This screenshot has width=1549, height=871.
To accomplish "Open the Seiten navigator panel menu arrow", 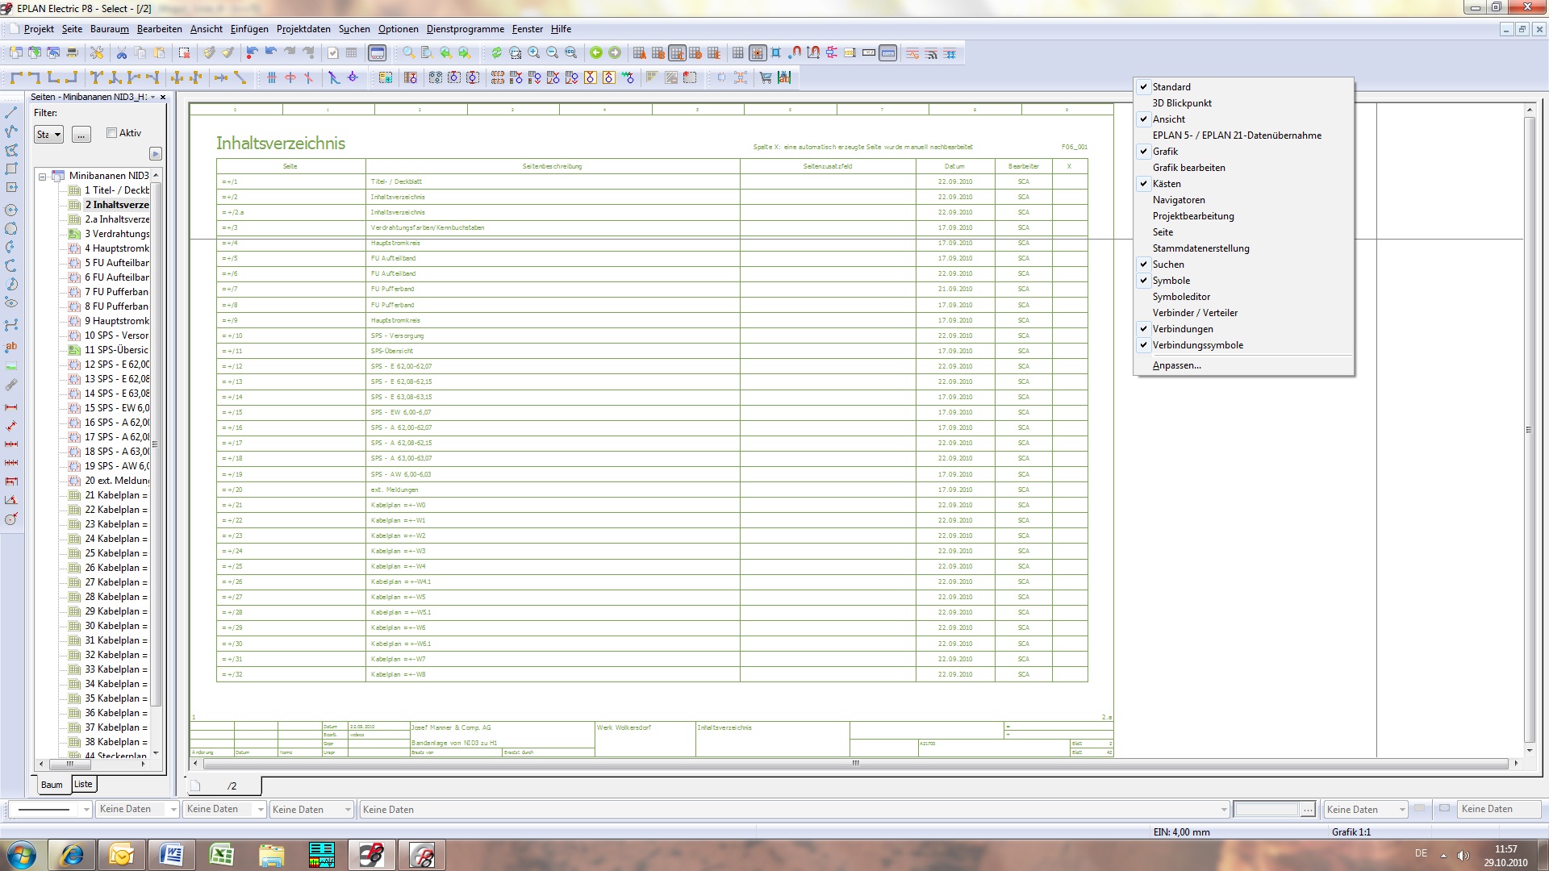I will (x=153, y=97).
